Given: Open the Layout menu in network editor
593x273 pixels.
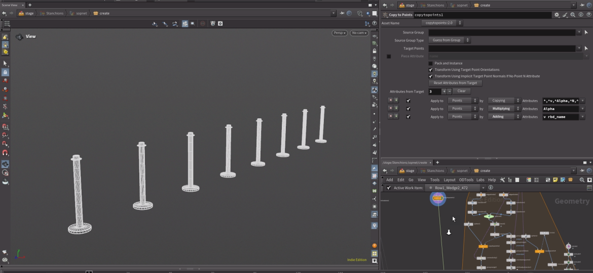Looking at the screenshot, I should (x=449, y=179).
